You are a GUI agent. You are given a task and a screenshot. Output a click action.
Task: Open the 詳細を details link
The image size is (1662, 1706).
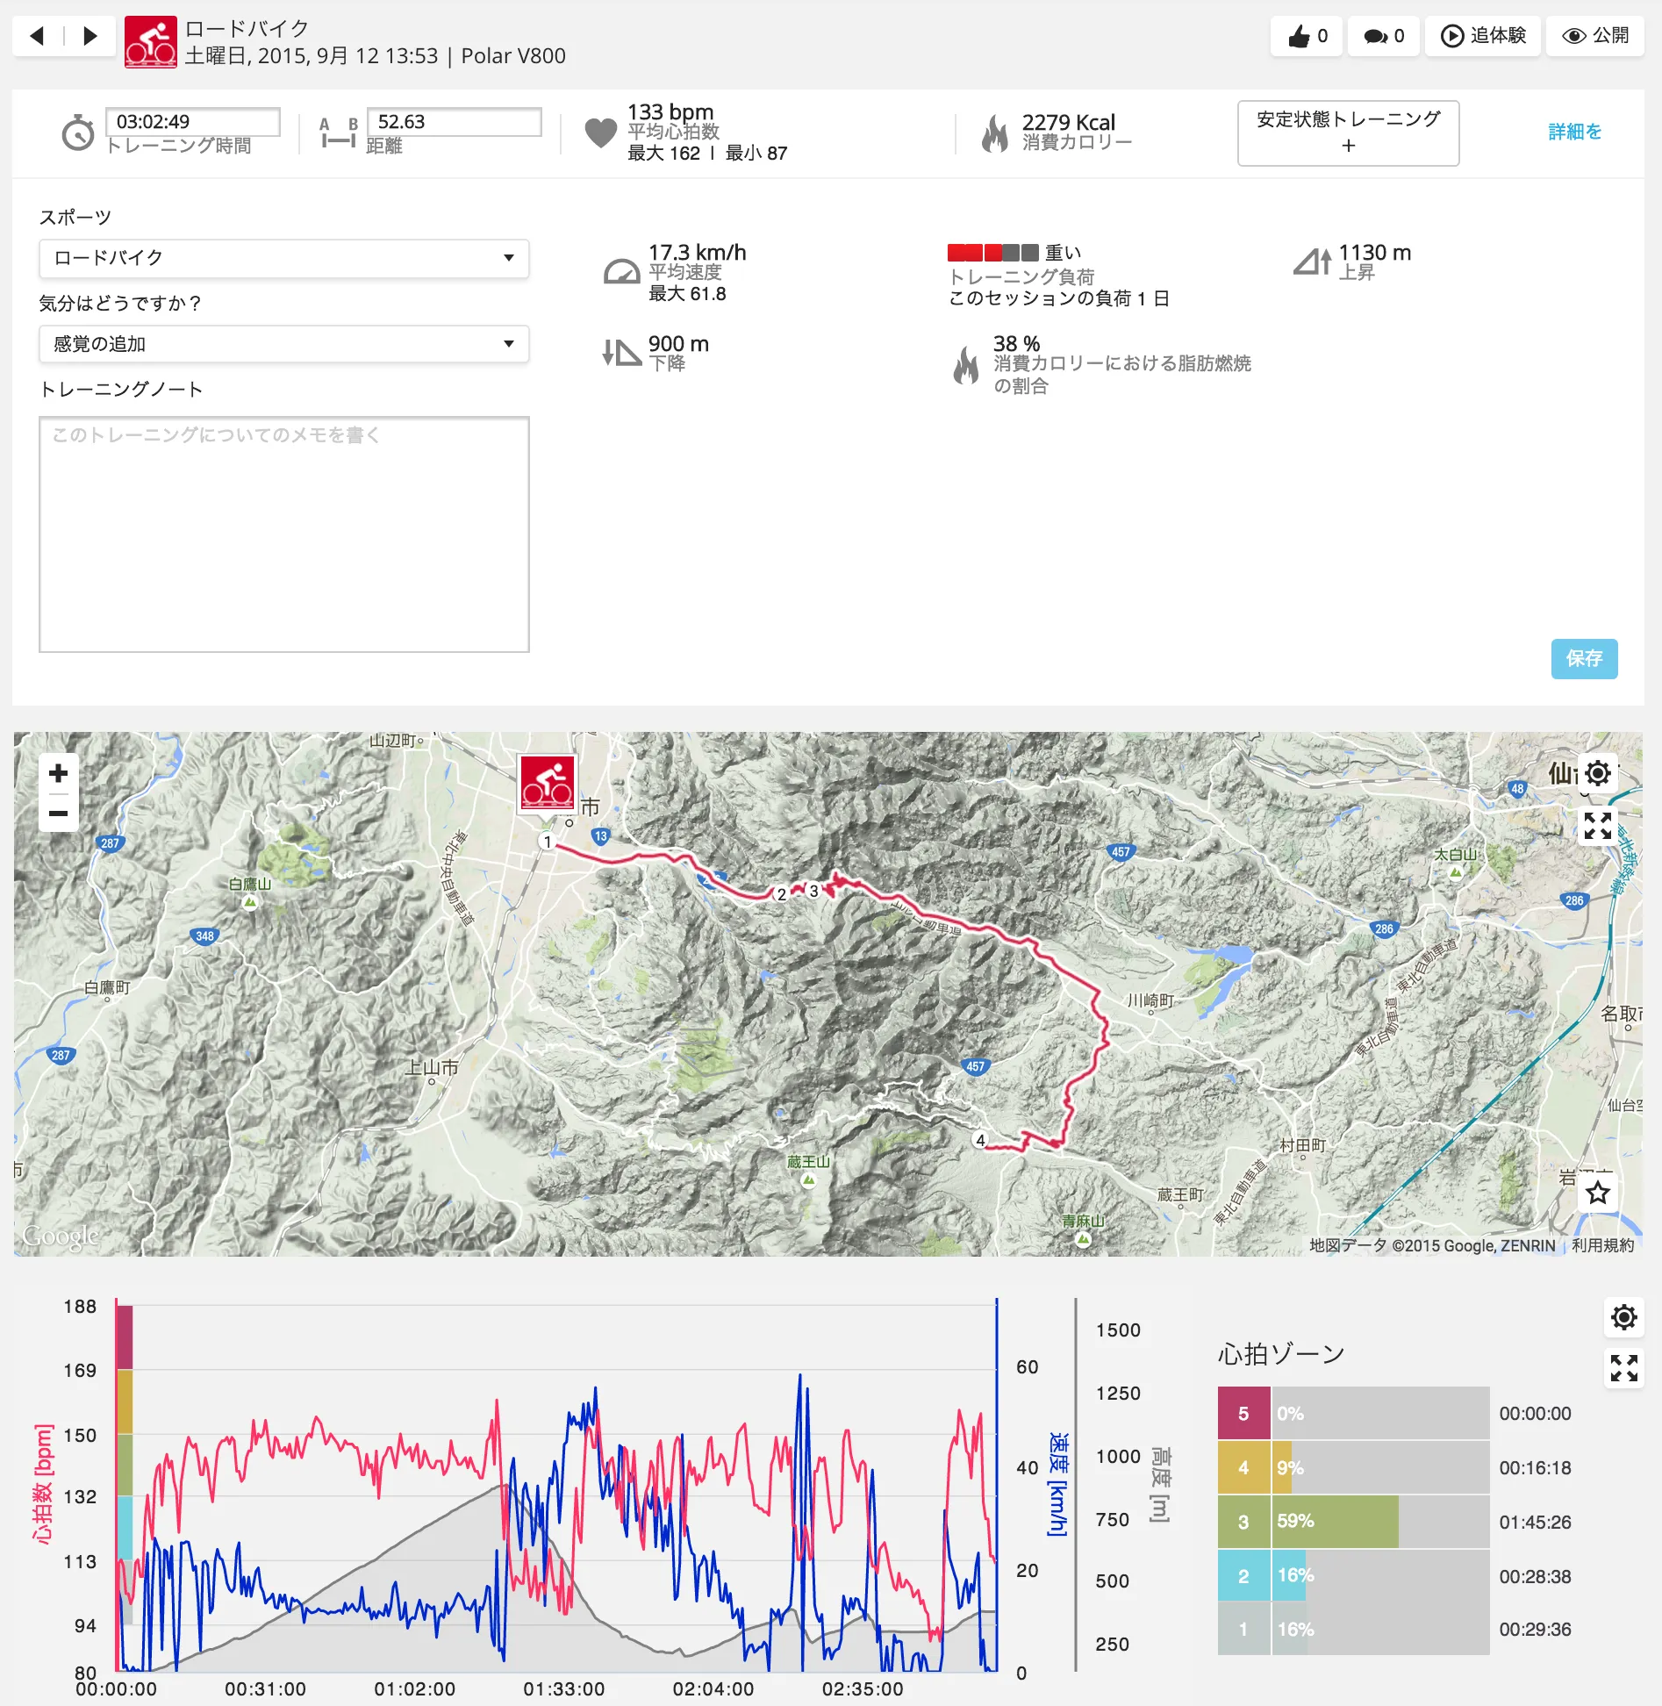pyautogui.click(x=1574, y=131)
